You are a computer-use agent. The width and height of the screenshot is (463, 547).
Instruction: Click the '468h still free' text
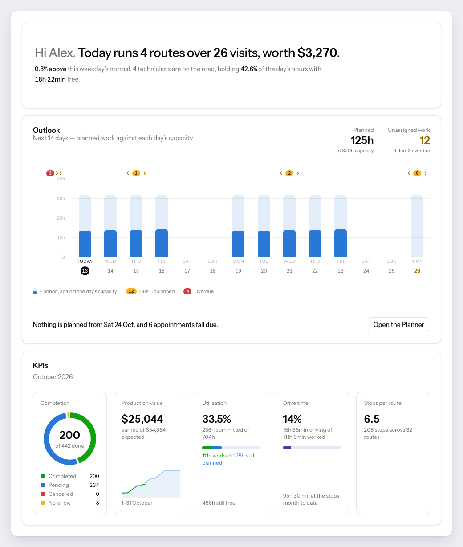click(x=219, y=503)
